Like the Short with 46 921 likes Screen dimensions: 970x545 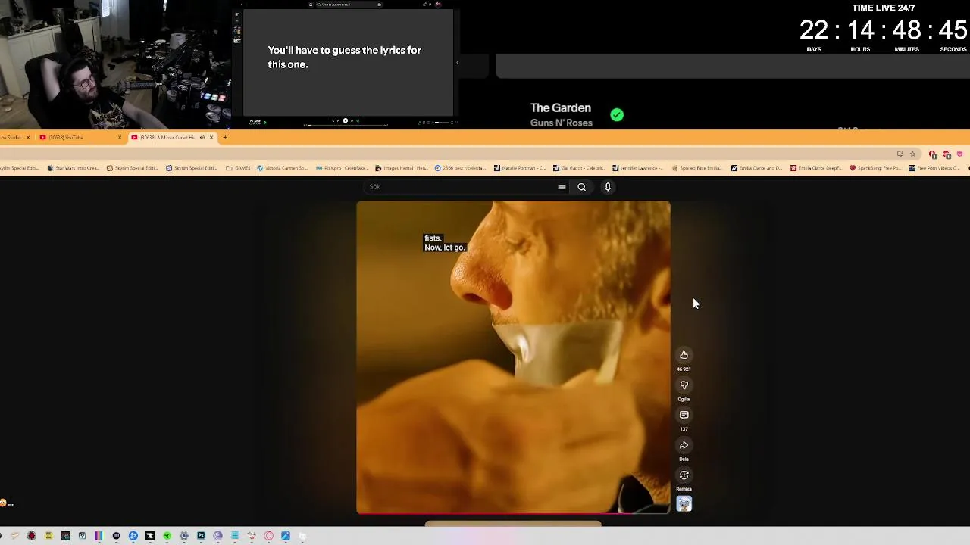click(x=684, y=355)
